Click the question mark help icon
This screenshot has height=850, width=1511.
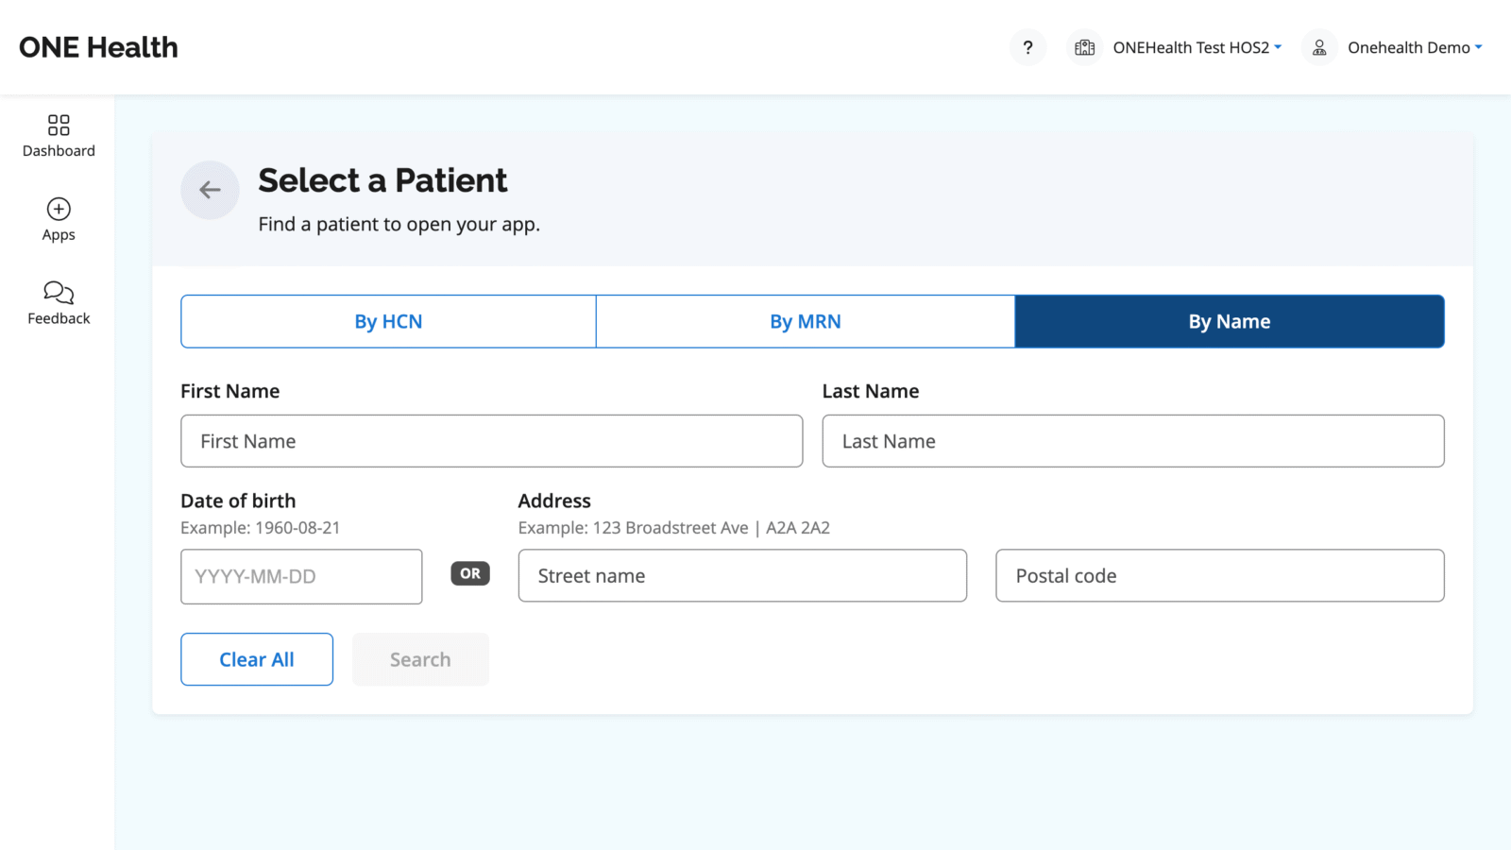point(1027,47)
